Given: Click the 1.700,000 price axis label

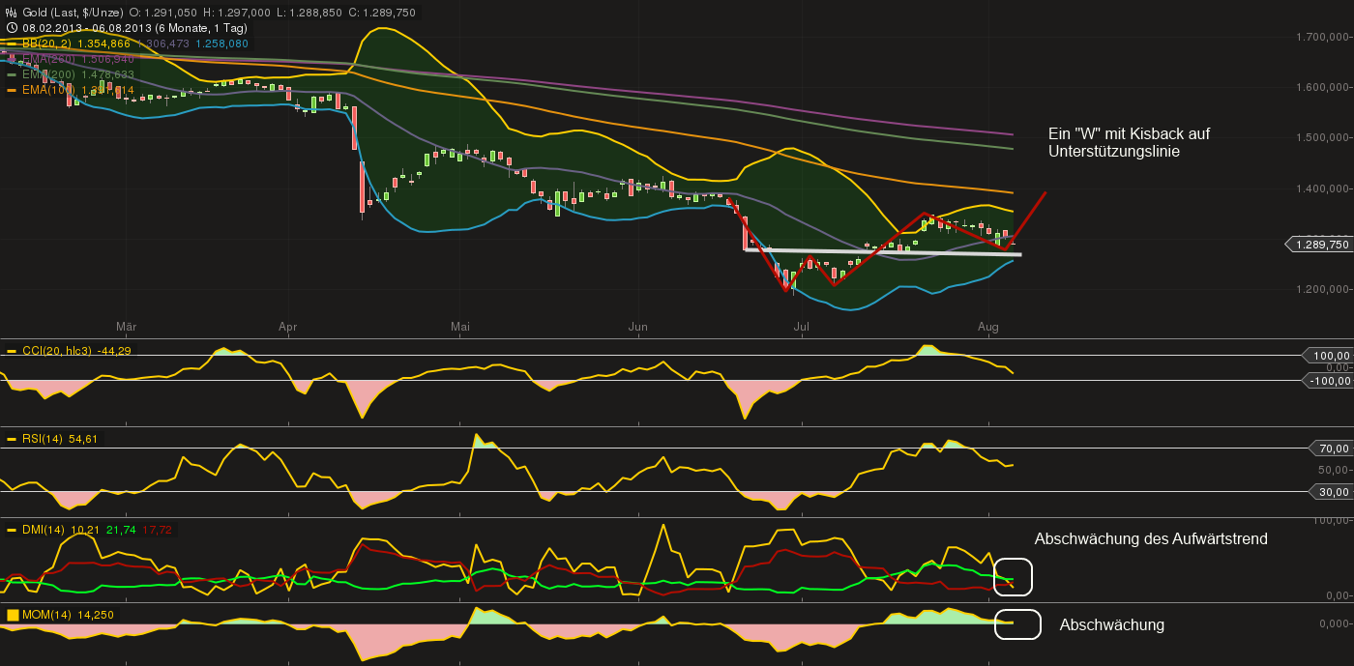Looking at the screenshot, I should (x=1324, y=37).
